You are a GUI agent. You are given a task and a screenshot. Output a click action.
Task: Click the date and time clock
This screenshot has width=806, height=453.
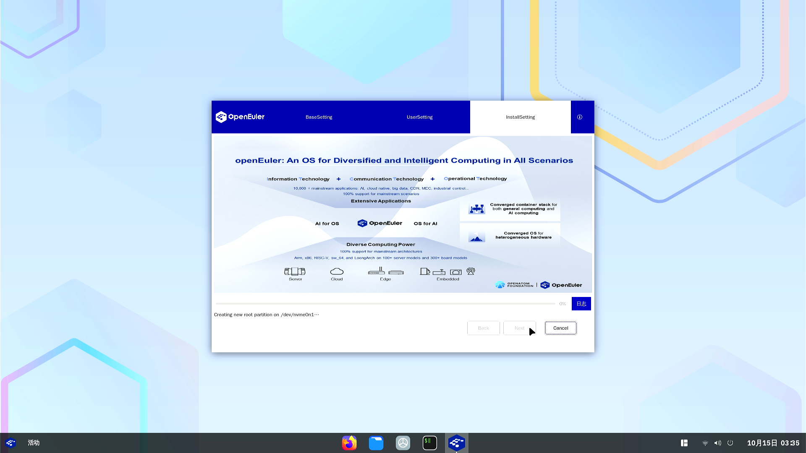pyautogui.click(x=773, y=443)
